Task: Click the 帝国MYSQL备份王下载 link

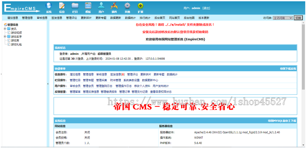Action: 282,121
